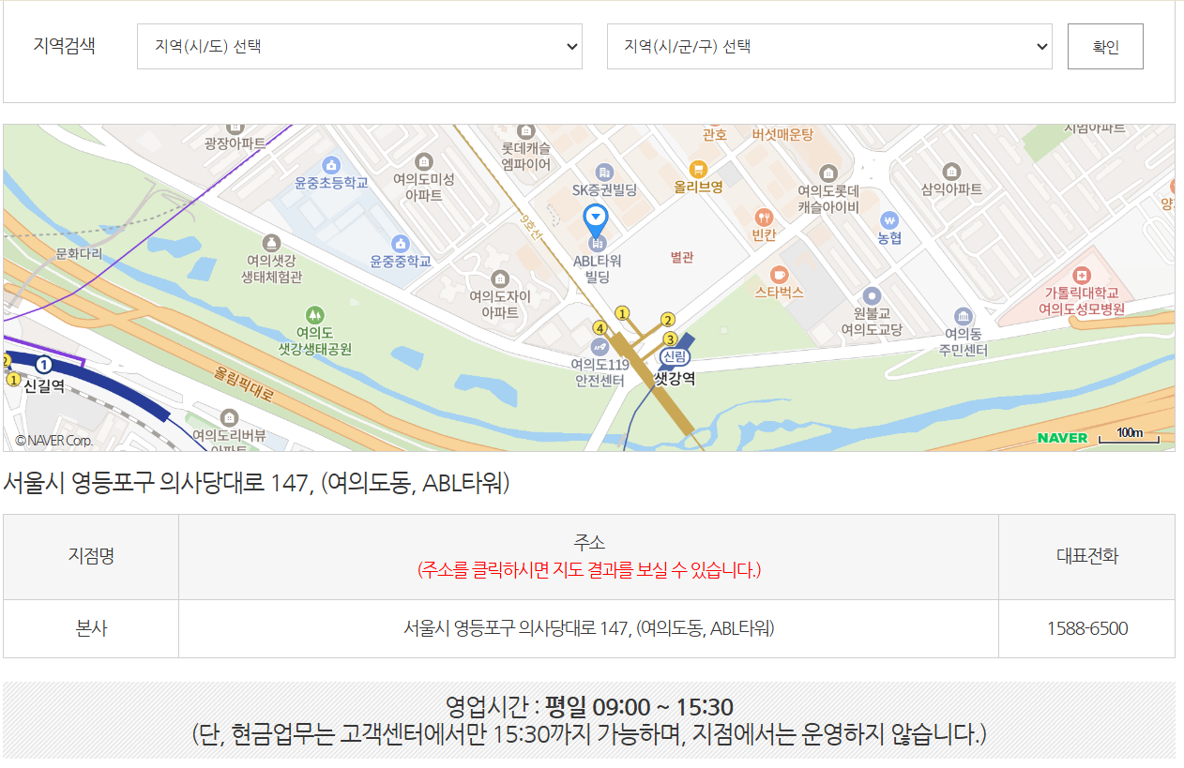Click the NAVER logo on the map

[x=1062, y=438]
